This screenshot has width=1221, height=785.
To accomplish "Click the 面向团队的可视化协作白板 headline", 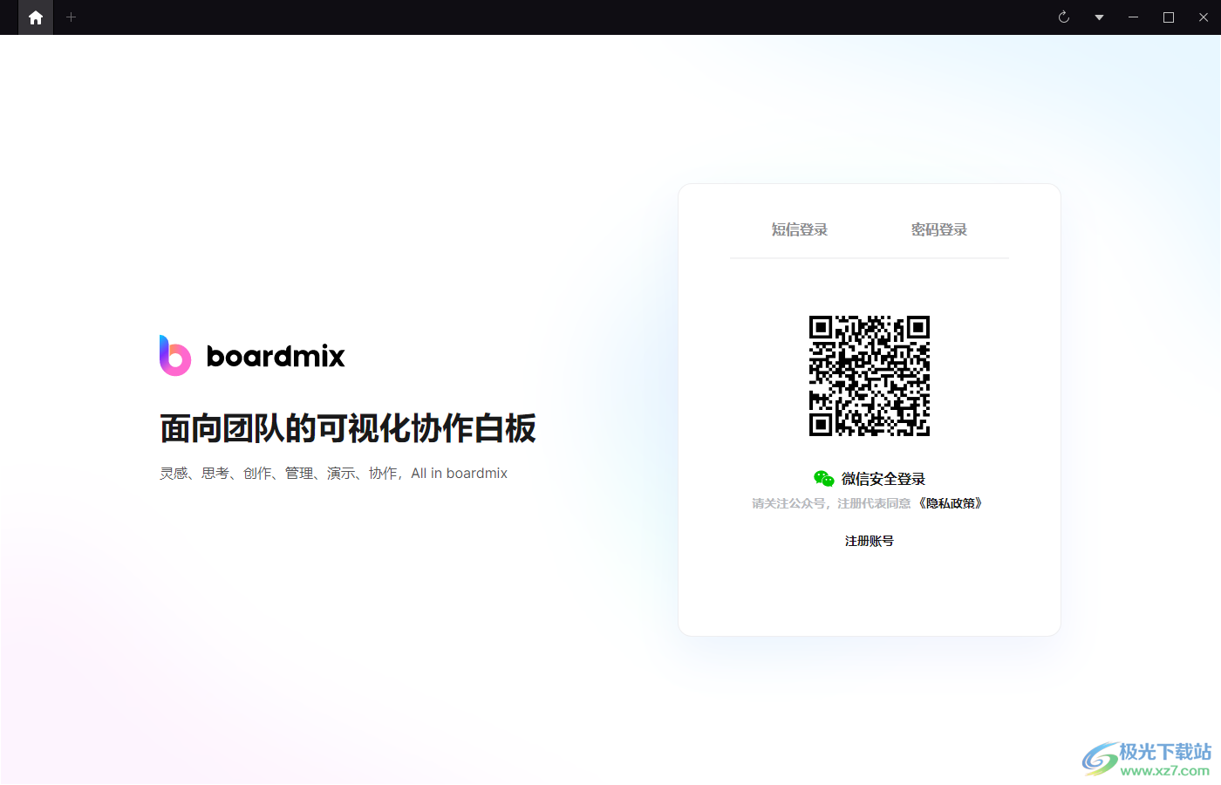I will pos(348,428).
